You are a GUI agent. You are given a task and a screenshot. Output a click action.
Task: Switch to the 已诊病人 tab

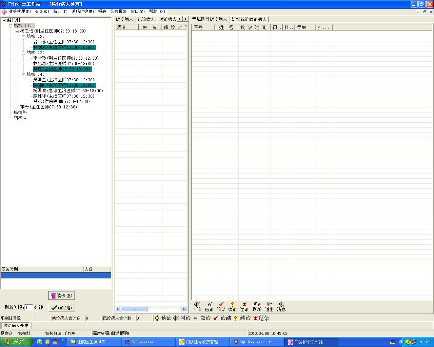pos(146,19)
